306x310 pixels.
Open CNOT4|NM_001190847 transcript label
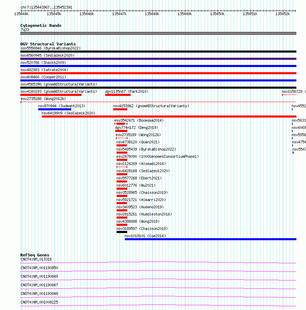pyautogui.click(x=39, y=285)
